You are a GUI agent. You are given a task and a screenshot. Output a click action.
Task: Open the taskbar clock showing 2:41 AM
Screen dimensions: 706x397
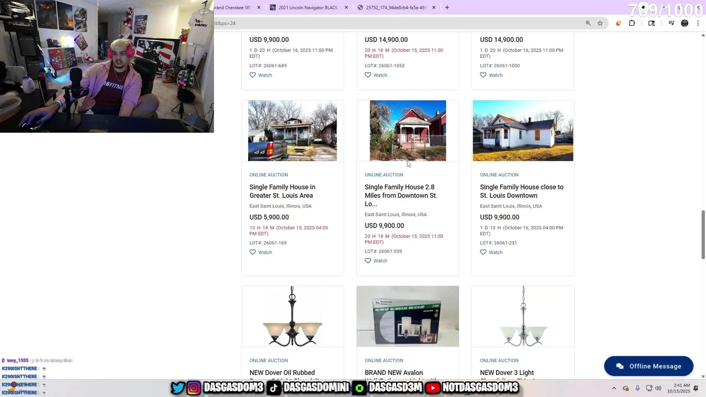678,388
